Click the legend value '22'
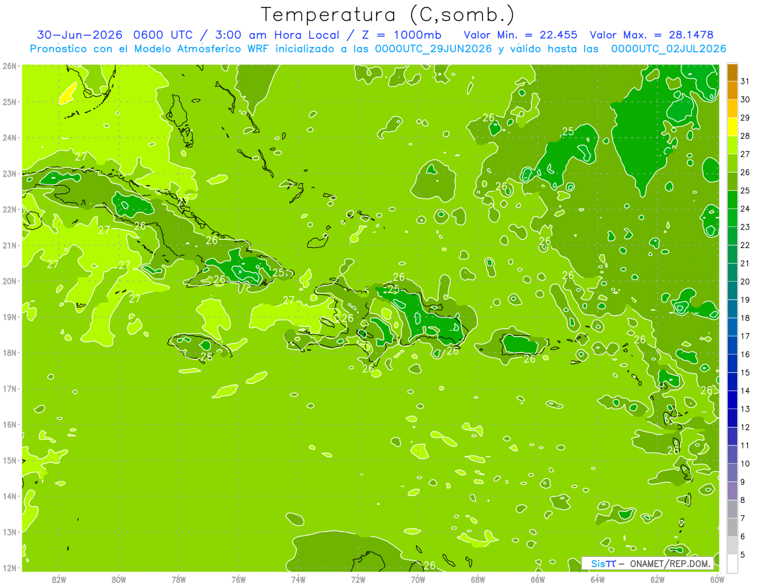The width and height of the screenshot is (762, 588). 745,245
